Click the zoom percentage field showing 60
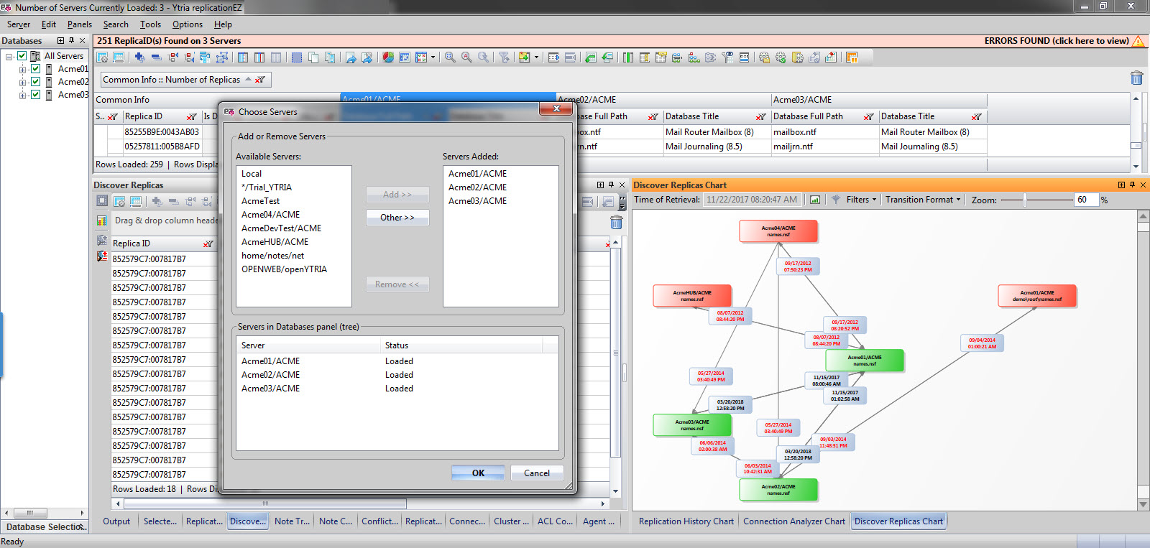1150x548 pixels. point(1087,200)
